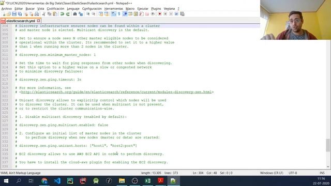Open the Editar menu
Screen dimensions: 331x186
pos(19,9)
